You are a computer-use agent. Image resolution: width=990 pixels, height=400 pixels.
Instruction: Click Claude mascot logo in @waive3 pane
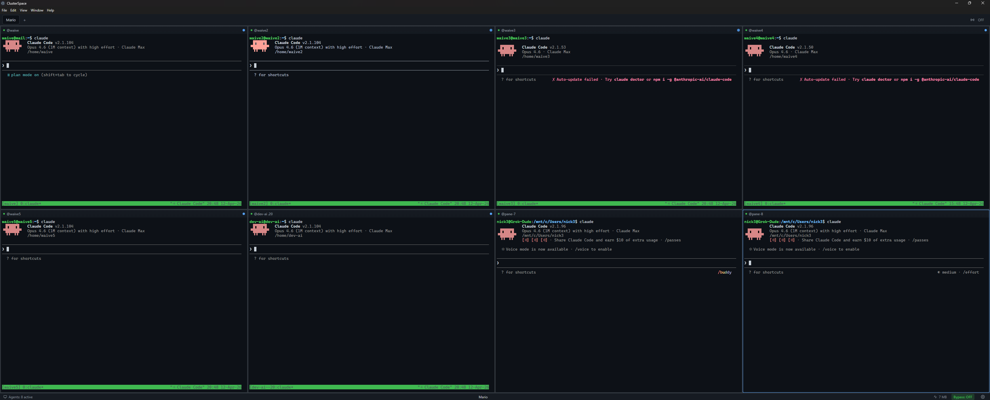point(507,51)
